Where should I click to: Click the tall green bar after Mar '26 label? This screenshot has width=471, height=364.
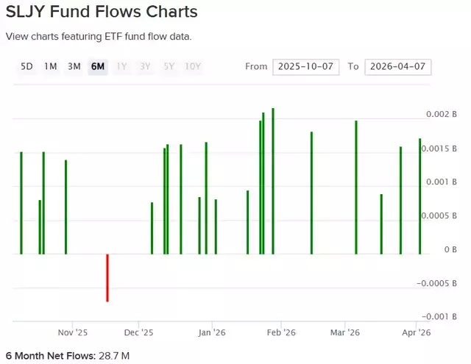[x=356, y=188]
